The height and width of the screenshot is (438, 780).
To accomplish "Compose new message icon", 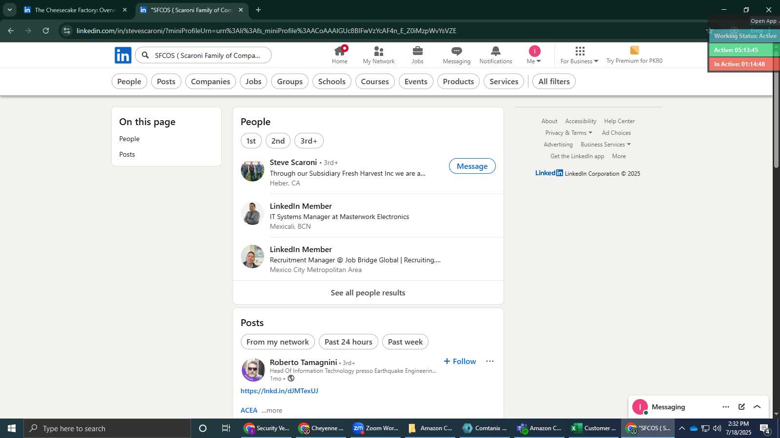I will pos(741,407).
